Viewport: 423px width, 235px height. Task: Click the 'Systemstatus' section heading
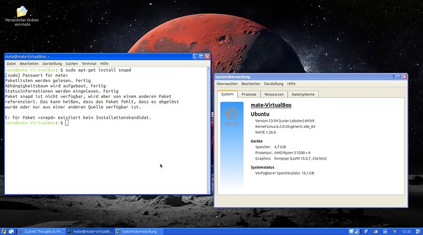tap(262, 167)
